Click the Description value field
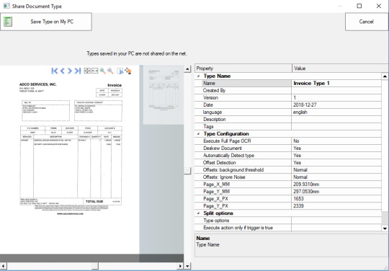This screenshot has width=389, height=271. point(336,120)
